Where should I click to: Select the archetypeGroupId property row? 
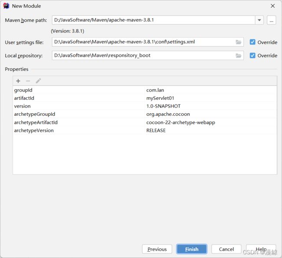(145, 114)
